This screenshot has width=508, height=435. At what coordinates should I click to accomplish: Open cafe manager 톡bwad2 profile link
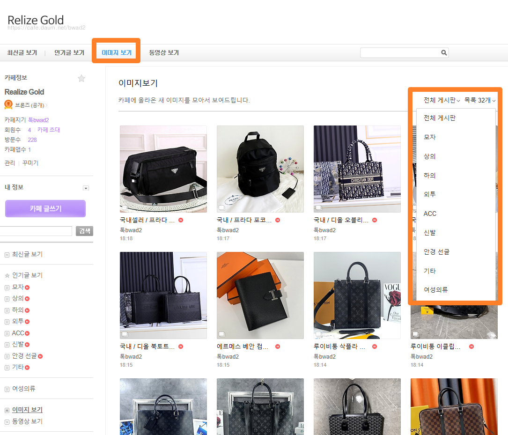pyautogui.click(x=38, y=120)
